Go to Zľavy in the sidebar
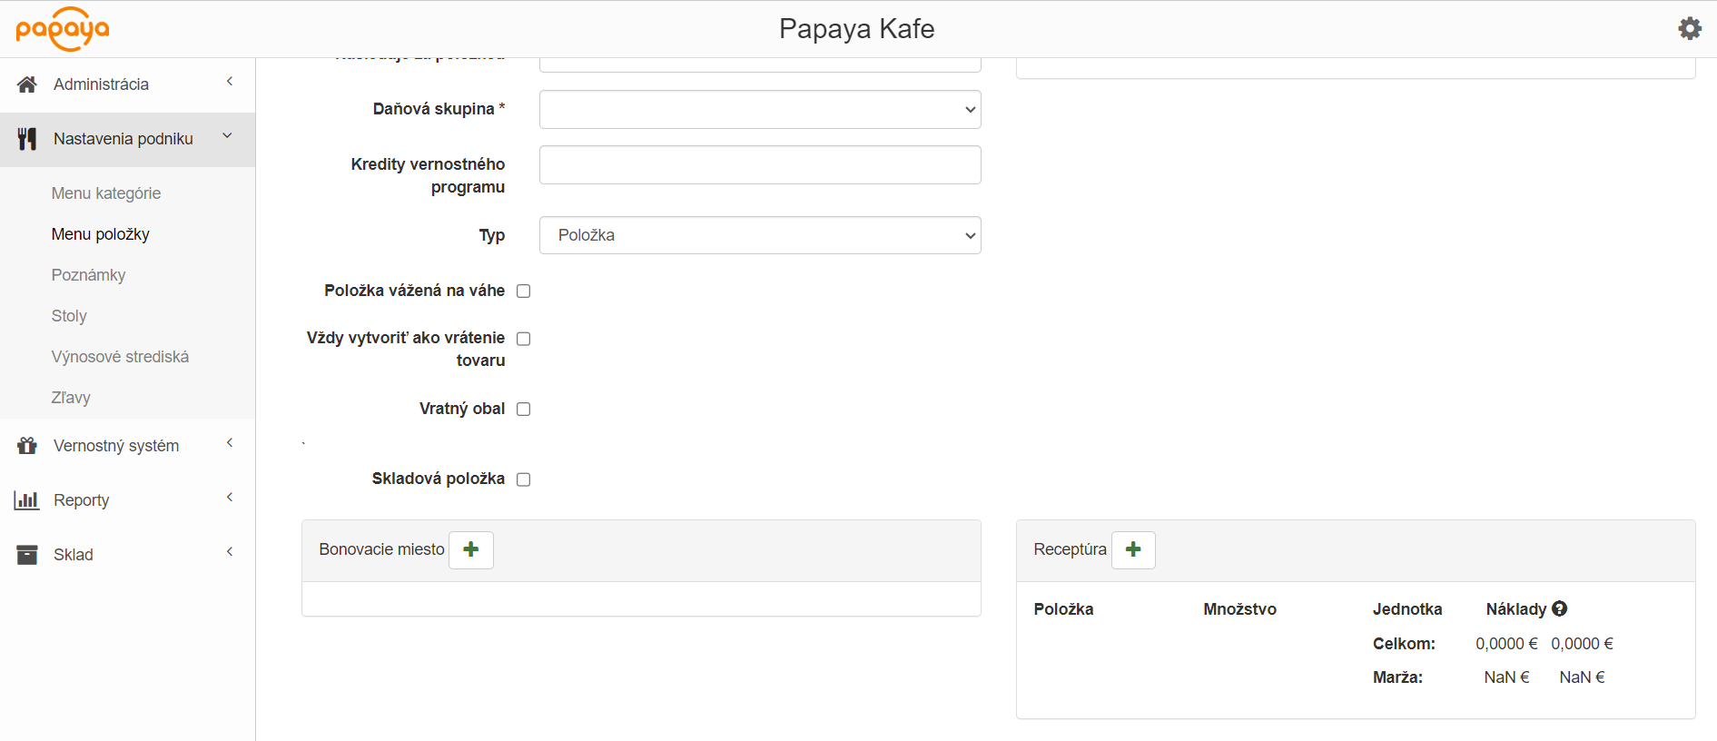The height and width of the screenshot is (741, 1717). pyautogui.click(x=71, y=398)
